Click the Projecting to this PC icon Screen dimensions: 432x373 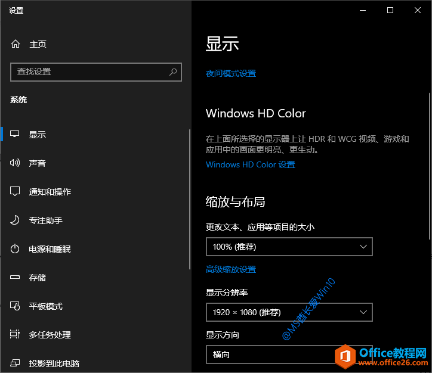point(15,363)
